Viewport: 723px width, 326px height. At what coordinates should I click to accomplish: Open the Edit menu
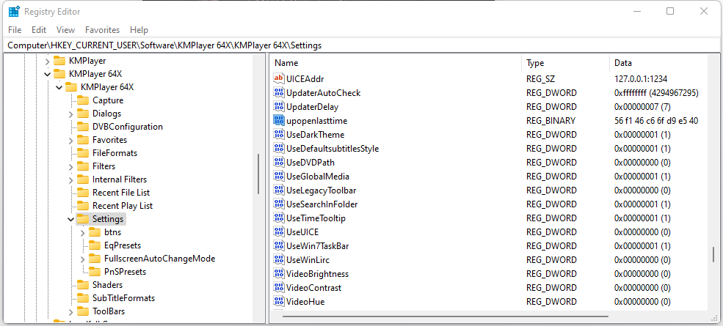point(39,30)
